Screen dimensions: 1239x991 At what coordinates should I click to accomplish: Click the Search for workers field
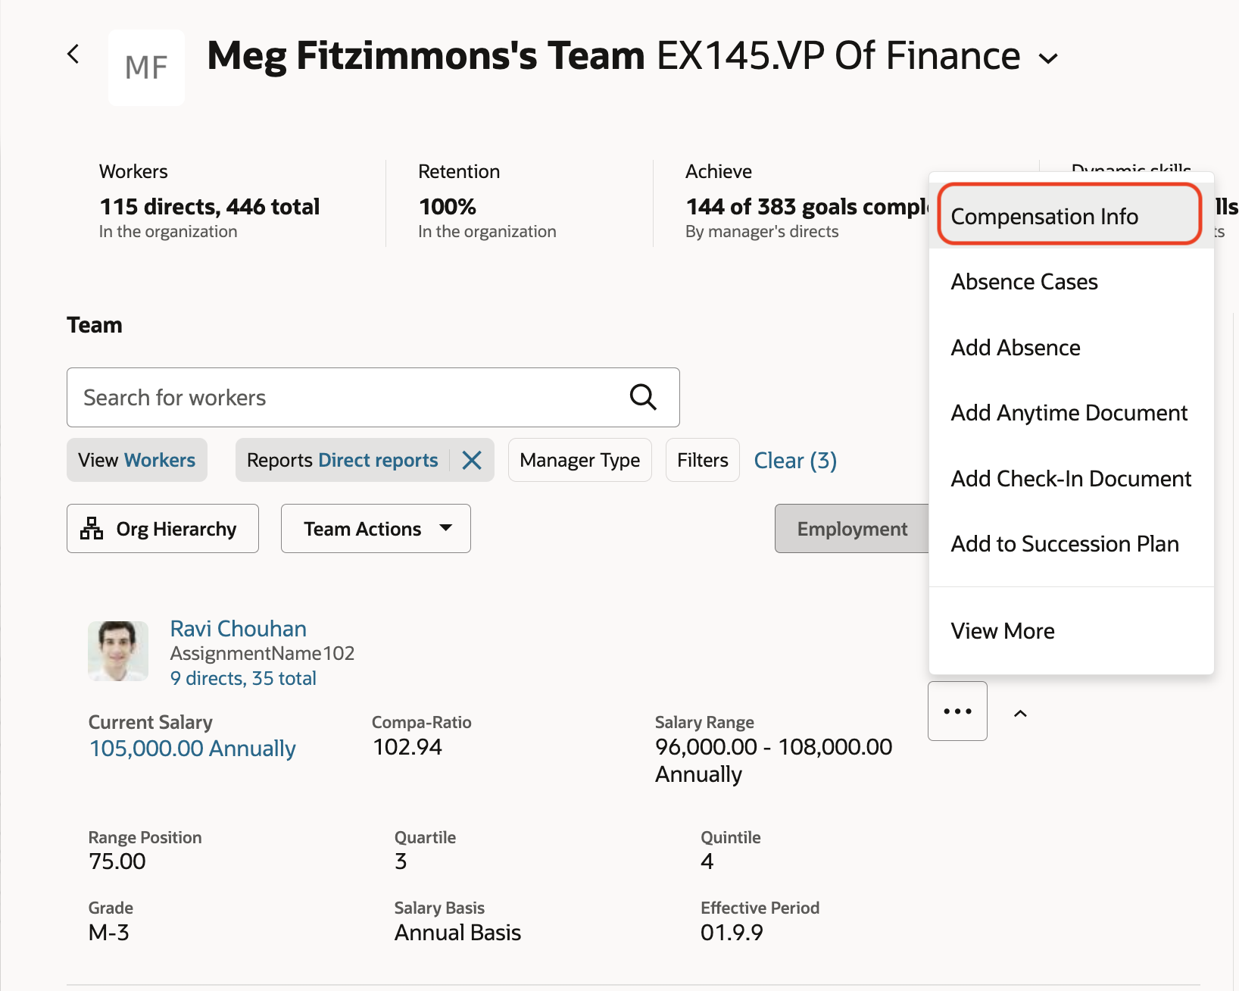[x=348, y=398]
